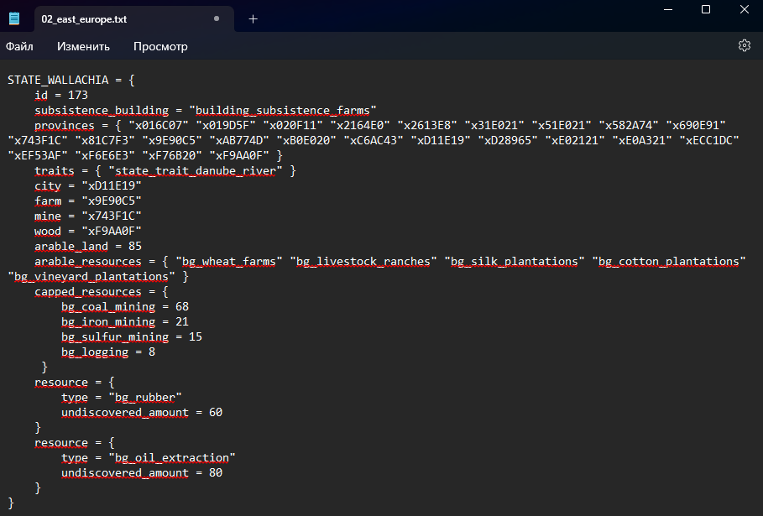Click the undiscovered_amount value 80
763x516 pixels.
pos(215,473)
